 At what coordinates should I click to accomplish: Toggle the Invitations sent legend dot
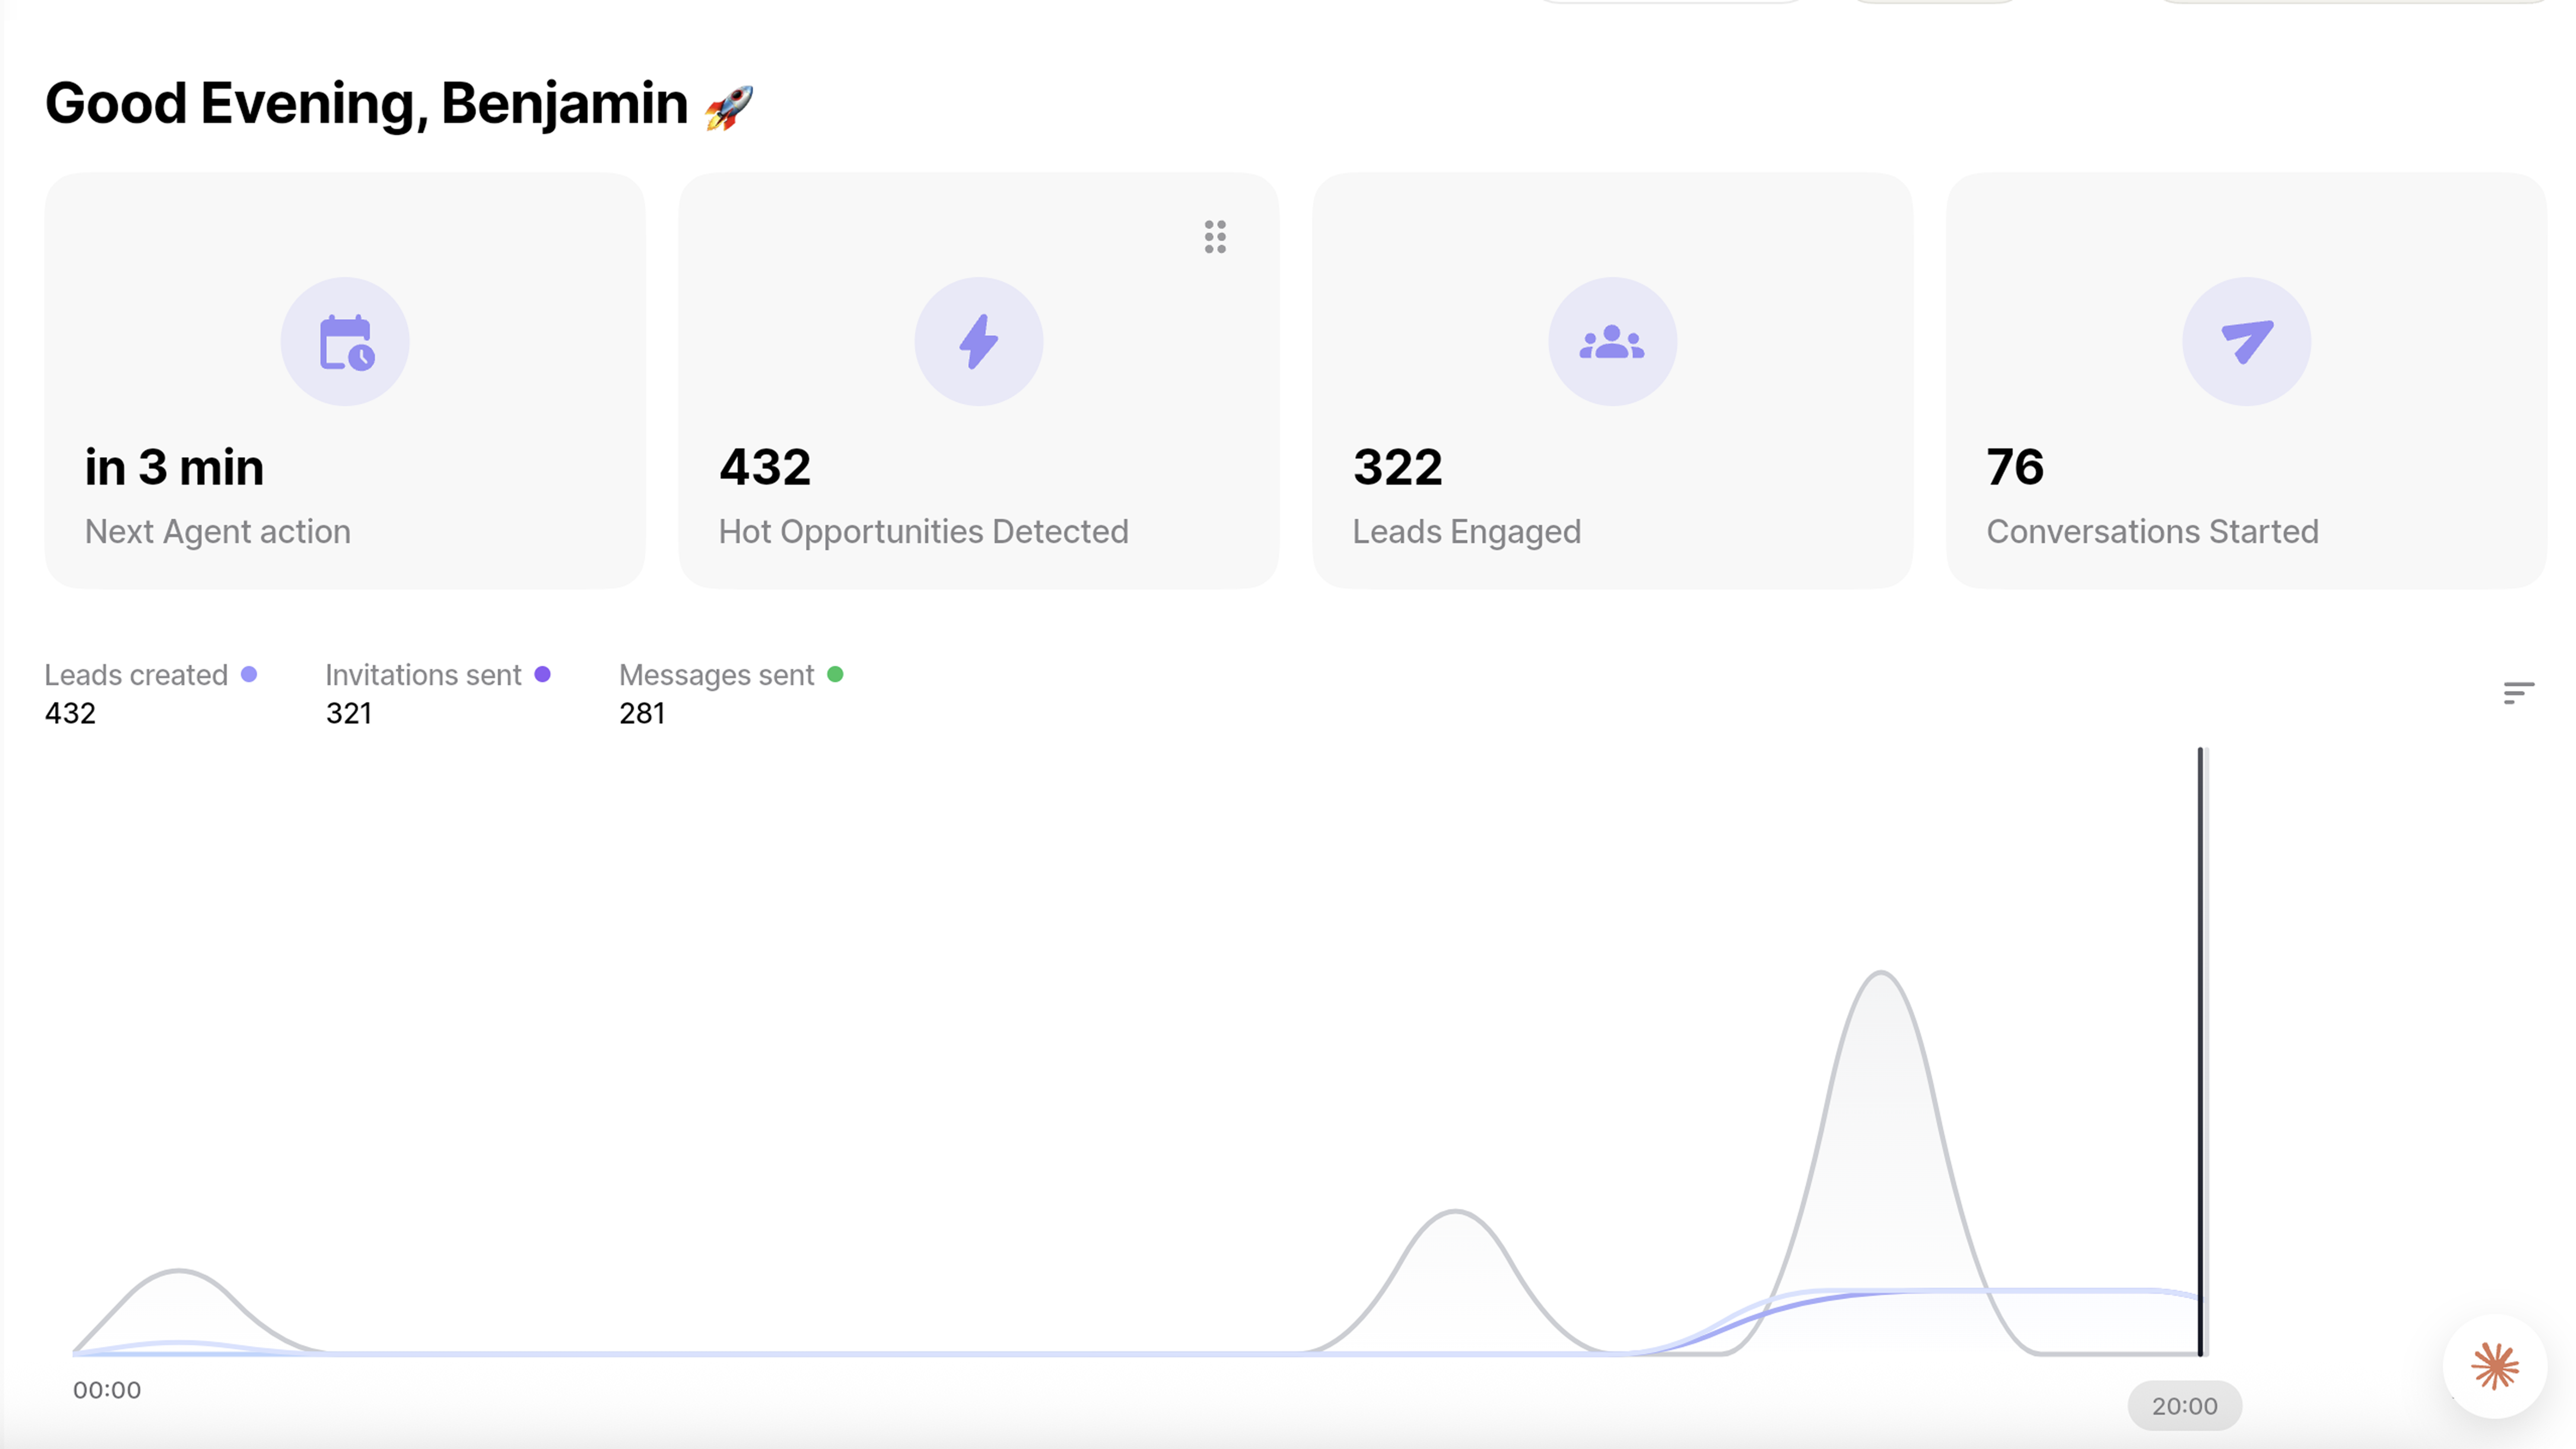(542, 675)
